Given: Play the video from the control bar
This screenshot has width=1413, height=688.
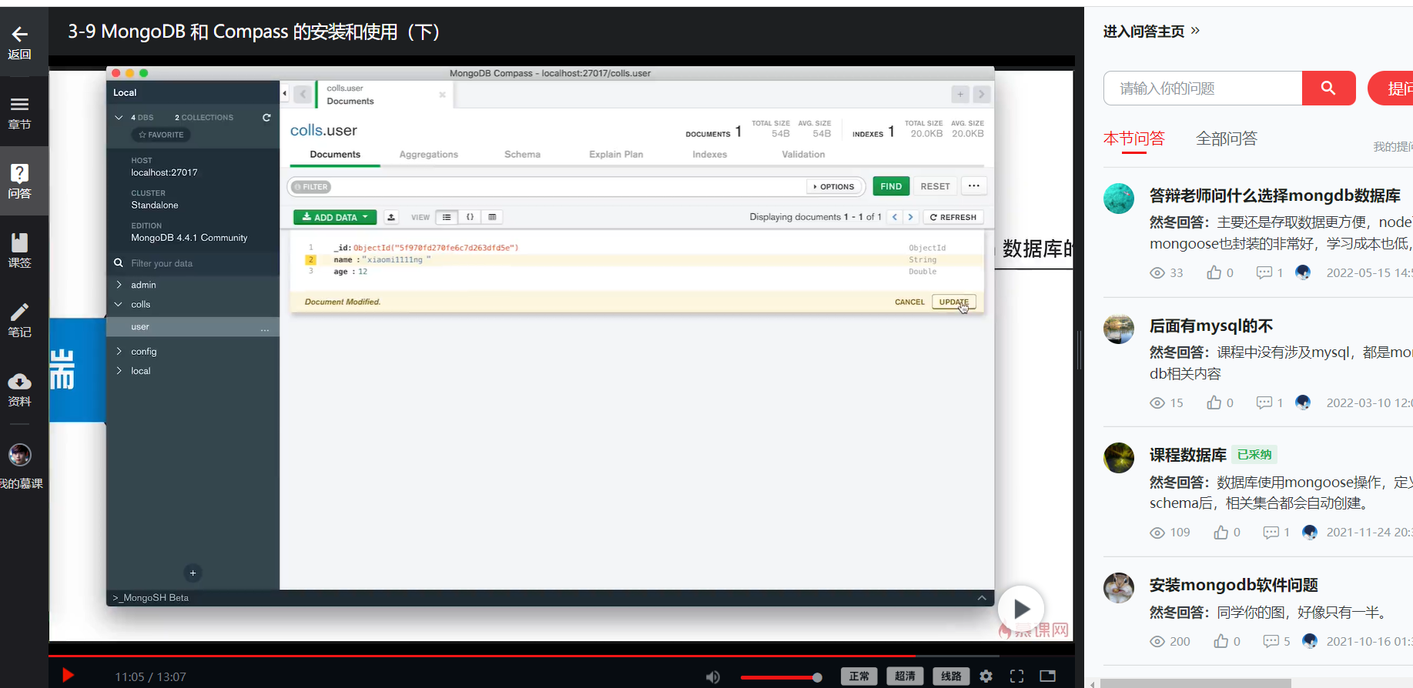Looking at the screenshot, I should tap(68, 676).
